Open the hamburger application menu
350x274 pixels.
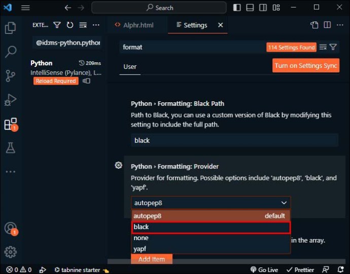pos(25,8)
